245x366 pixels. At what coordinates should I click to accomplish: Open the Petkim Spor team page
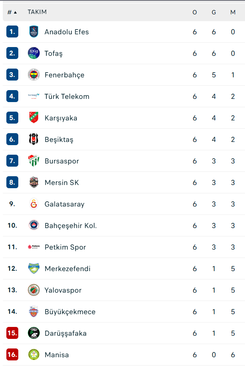[x=65, y=247]
